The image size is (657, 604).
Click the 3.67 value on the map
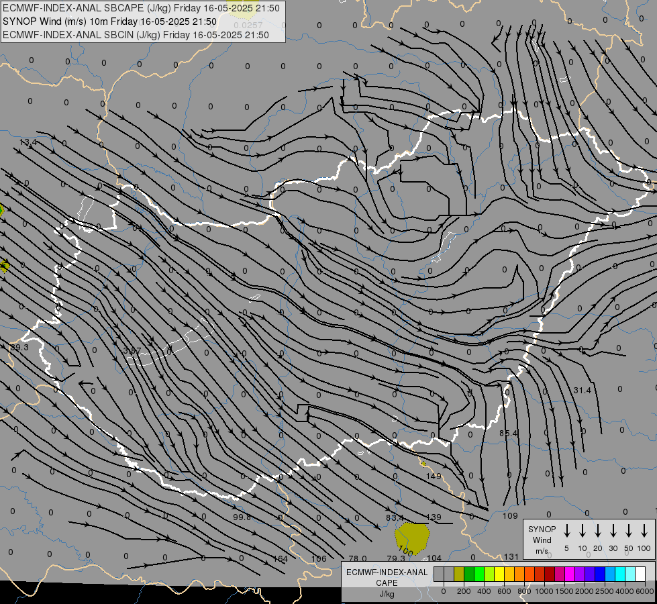(132, 350)
